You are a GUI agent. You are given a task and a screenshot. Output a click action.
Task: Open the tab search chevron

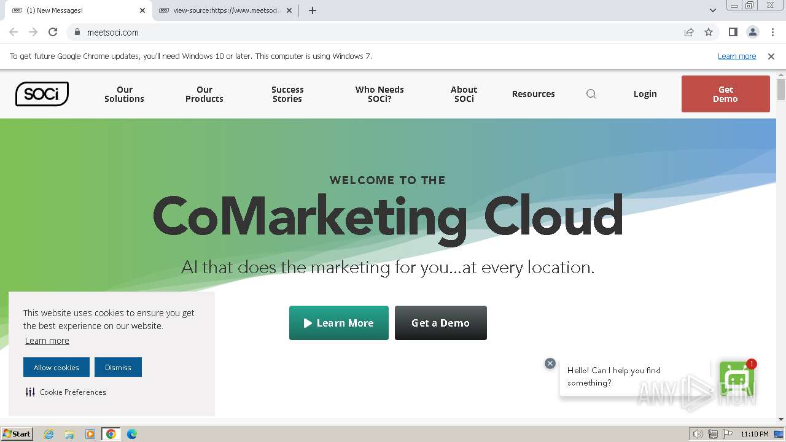(x=713, y=10)
